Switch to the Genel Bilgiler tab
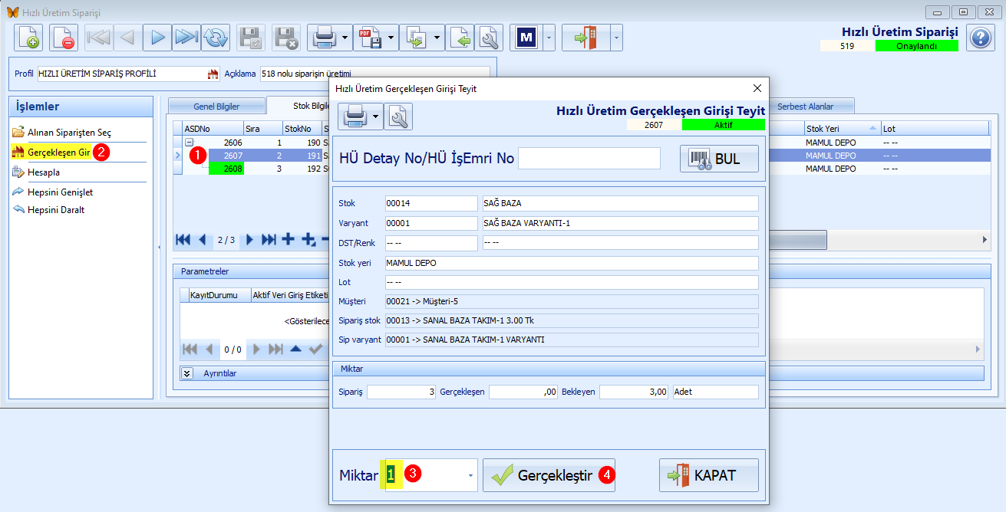The image size is (1006, 512). (x=216, y=107)
